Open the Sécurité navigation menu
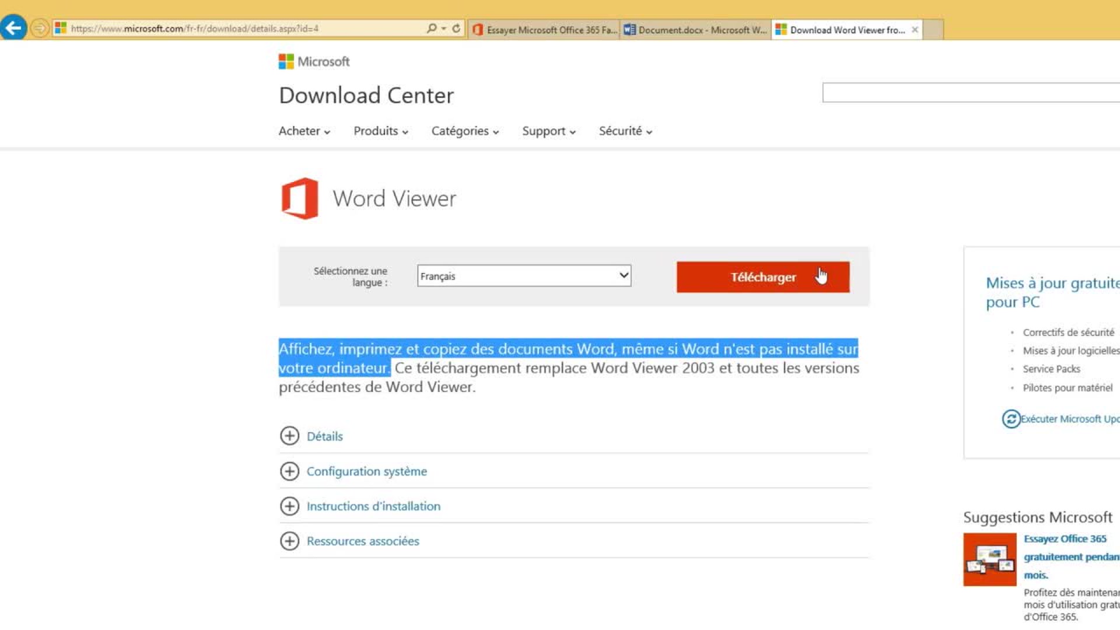Image resolution: width=1120 pixels, height=630 pixels. 625,131
